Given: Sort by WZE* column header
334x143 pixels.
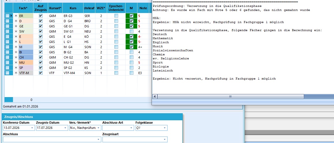Looking at the screenshot, I should 101,8.
